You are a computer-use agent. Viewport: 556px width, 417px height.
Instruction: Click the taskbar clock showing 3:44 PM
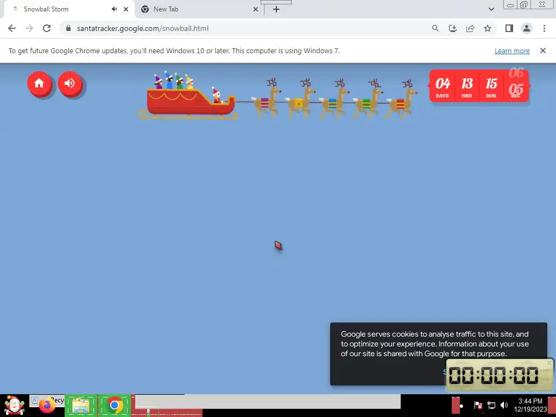click(530, 405)
